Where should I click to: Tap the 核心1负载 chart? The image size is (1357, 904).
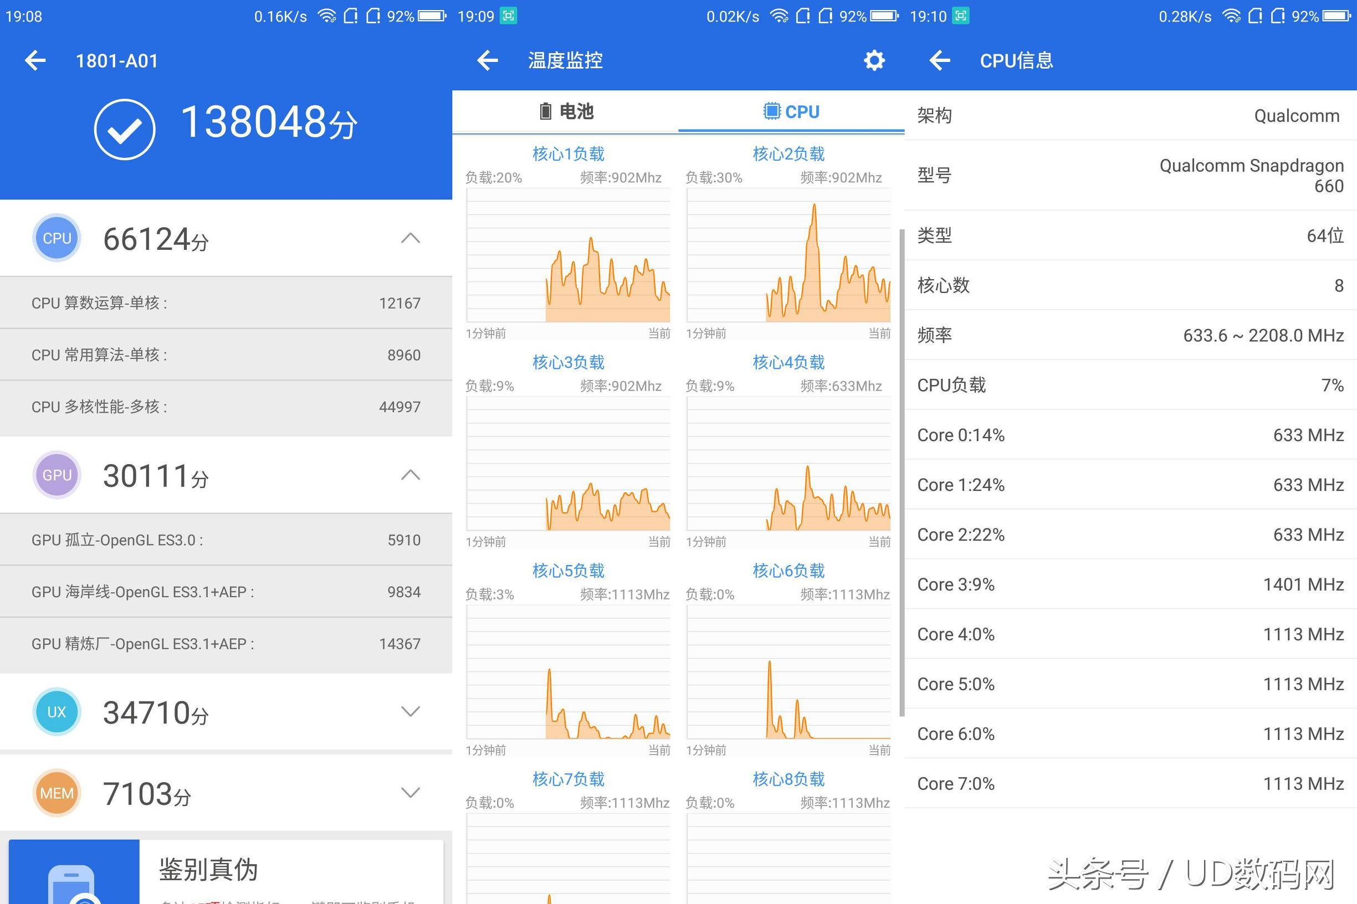tap(568, 255)
